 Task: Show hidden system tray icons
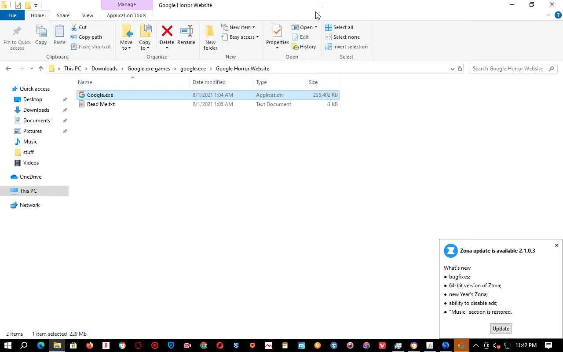(x=475, y=345)
